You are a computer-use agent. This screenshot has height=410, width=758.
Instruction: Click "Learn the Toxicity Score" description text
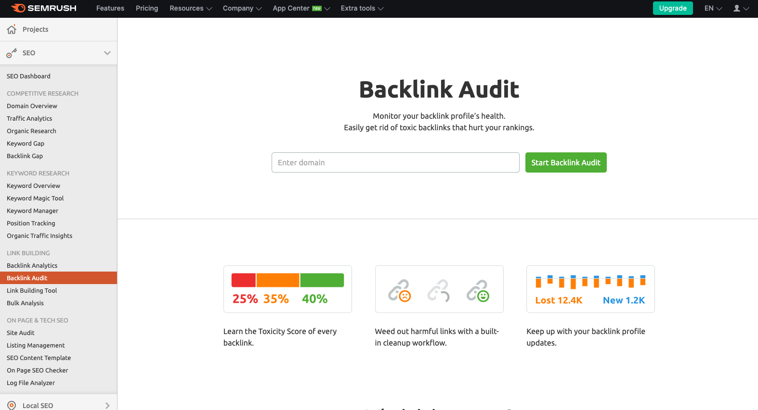280,337
